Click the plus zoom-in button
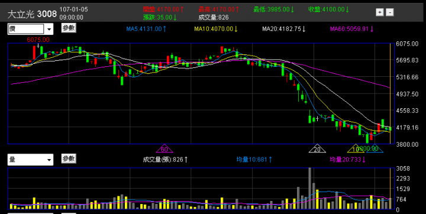This screenshot has height=214, width=426. [x=379, y=12]
